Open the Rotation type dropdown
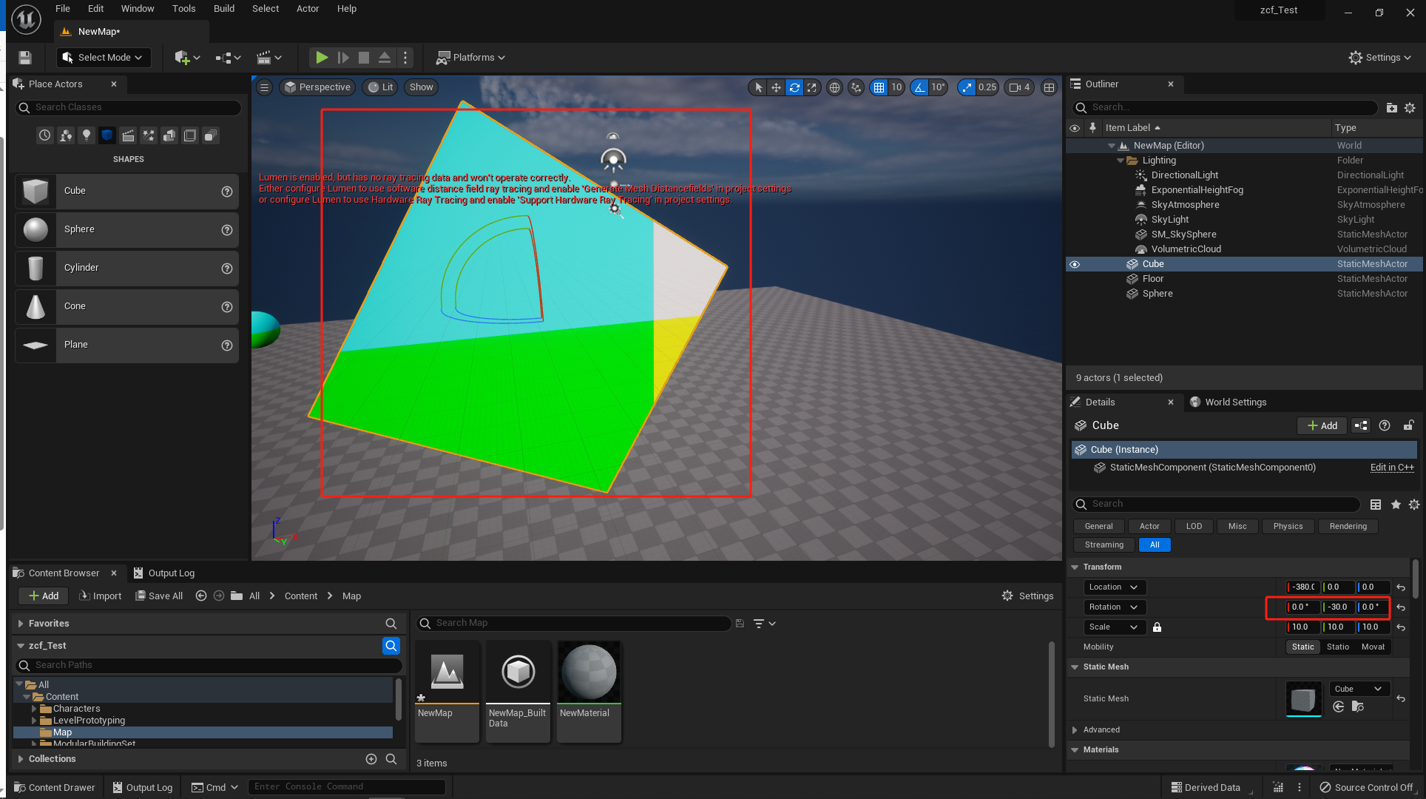The image size is (1426, 799). click(1113, 607)
